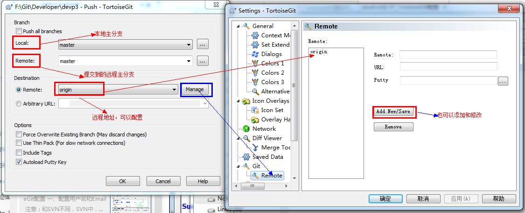Click the settings tree vertical scrollbar

(294, 85)
